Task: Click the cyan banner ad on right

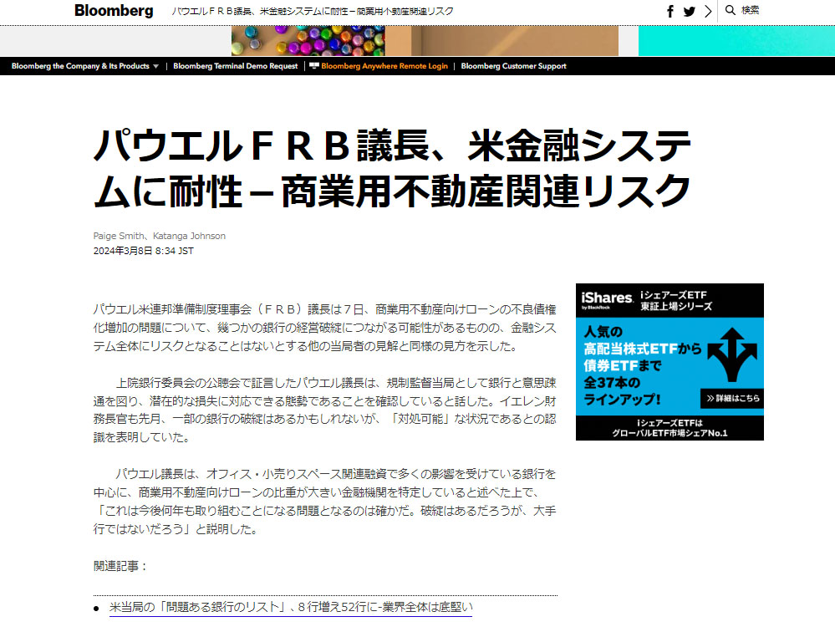Action: tap(736, 41)
